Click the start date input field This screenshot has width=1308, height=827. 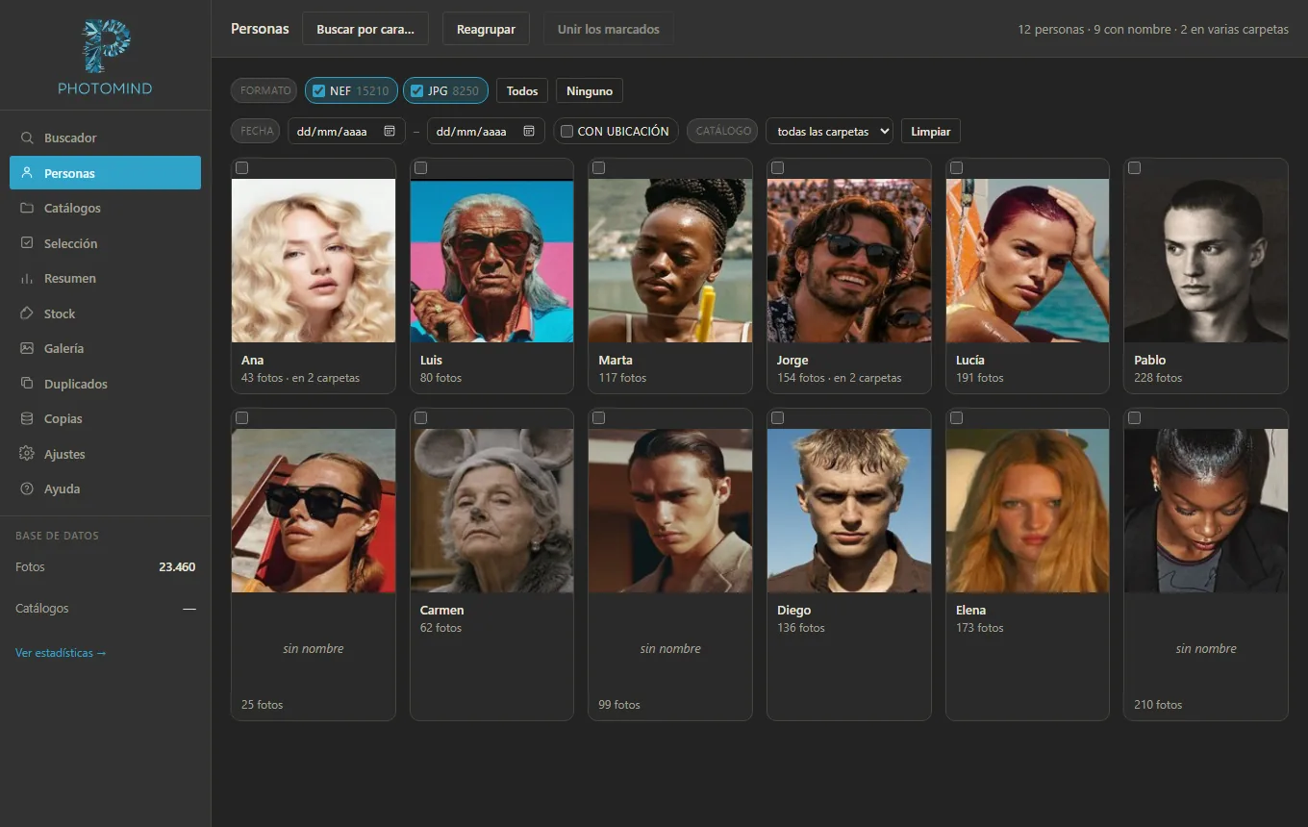[x=346, y=131]
